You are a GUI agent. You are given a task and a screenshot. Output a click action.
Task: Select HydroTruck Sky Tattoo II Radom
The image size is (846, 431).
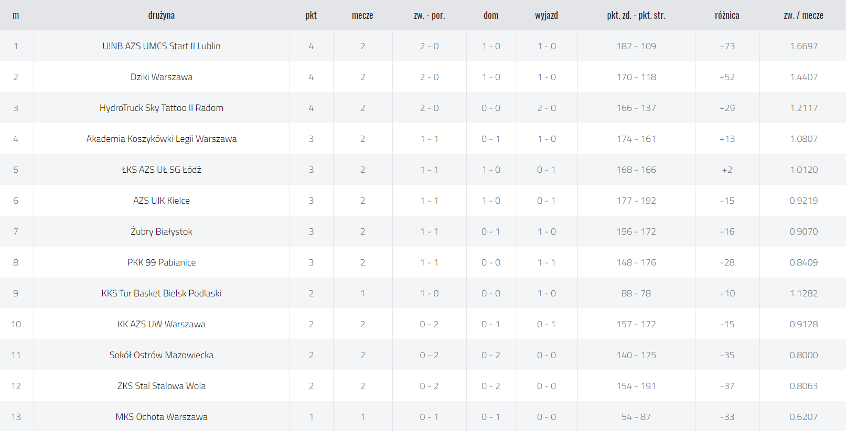(162, 108)
